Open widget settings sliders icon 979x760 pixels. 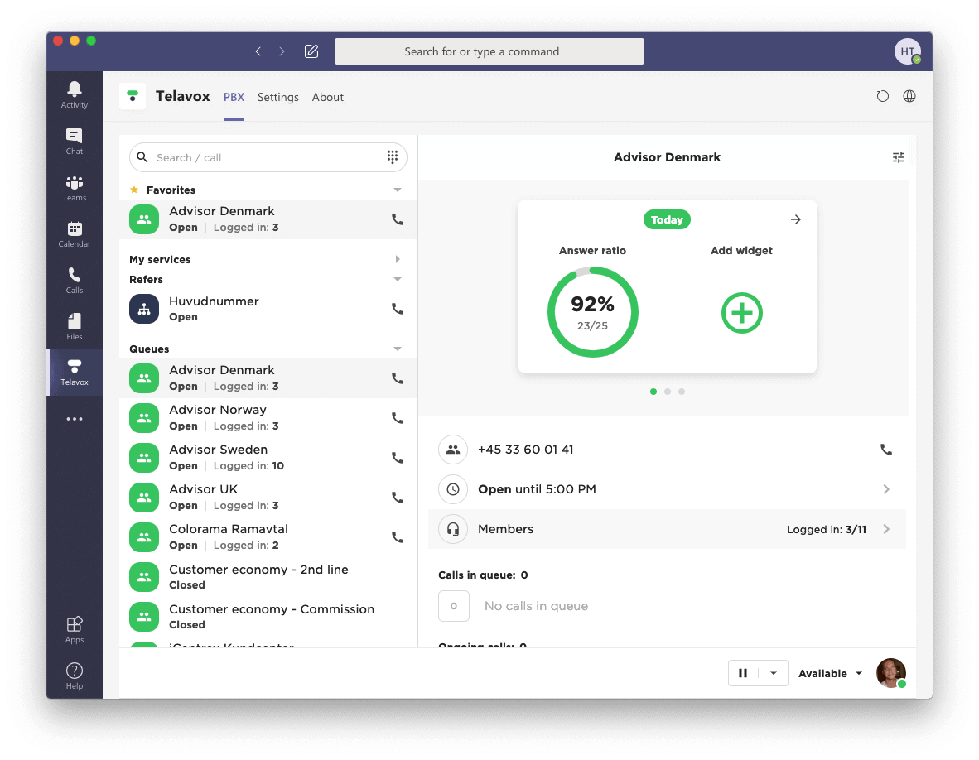point(899,157)
